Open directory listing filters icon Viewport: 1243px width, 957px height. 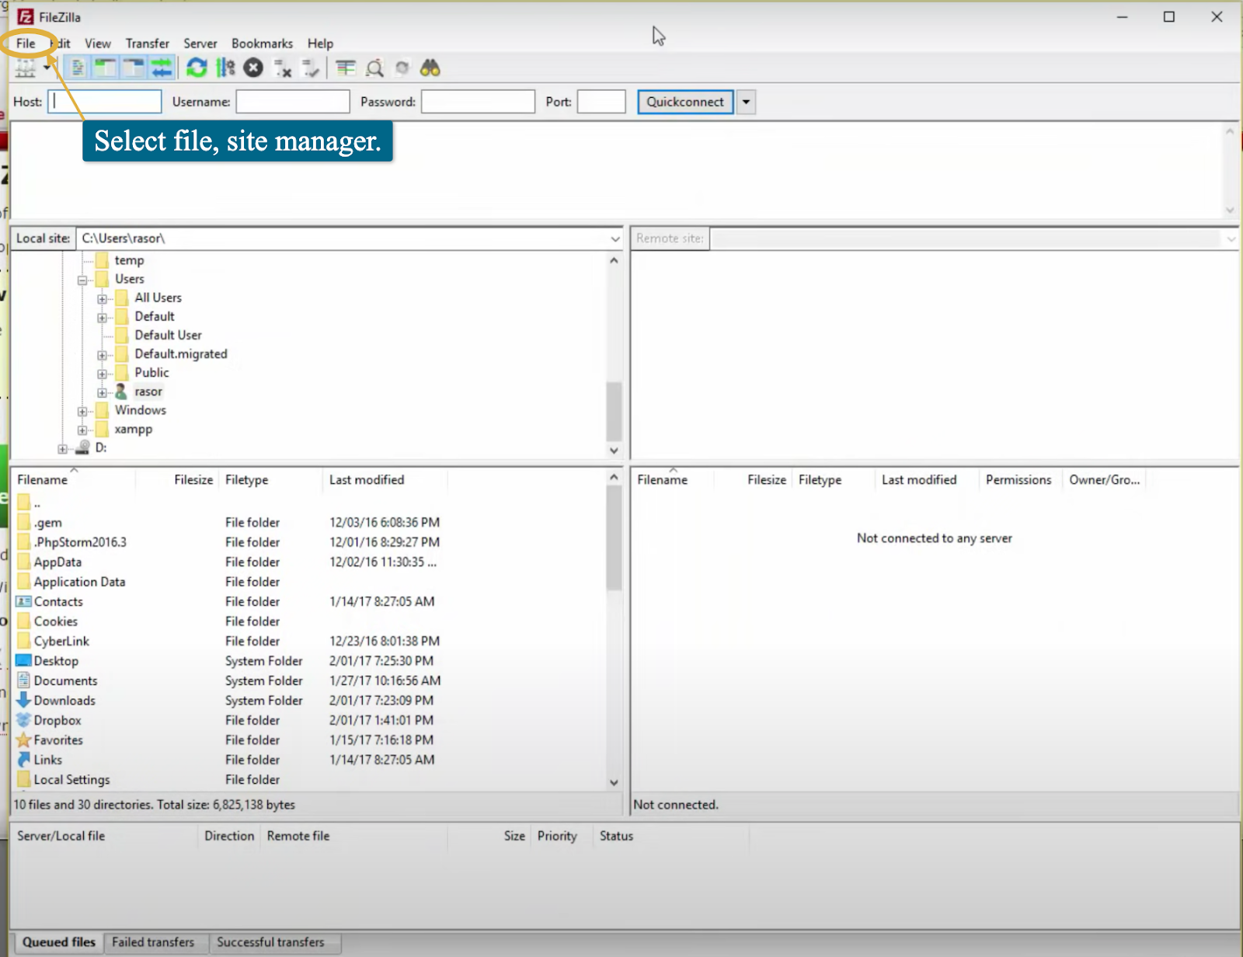(346, 68)
